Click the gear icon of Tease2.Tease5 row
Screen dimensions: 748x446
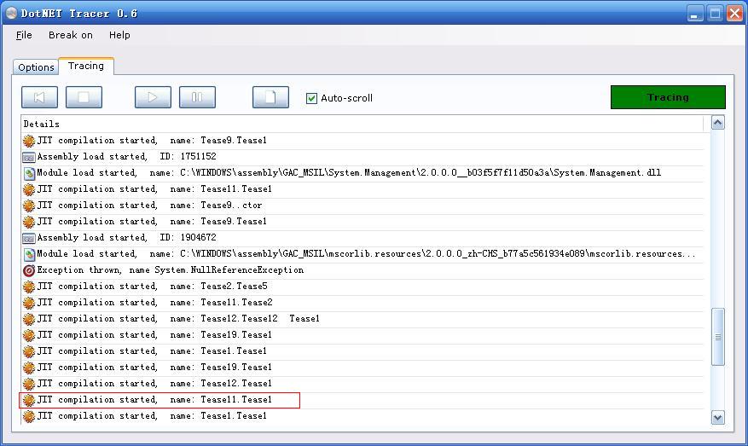click(29, 287)
